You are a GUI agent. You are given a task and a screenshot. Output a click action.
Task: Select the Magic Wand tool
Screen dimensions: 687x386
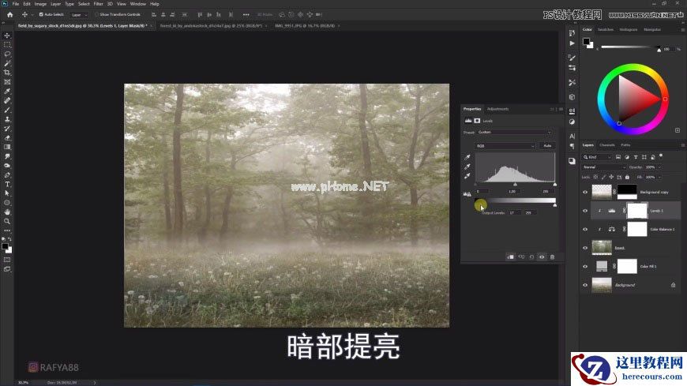(7, 63)
